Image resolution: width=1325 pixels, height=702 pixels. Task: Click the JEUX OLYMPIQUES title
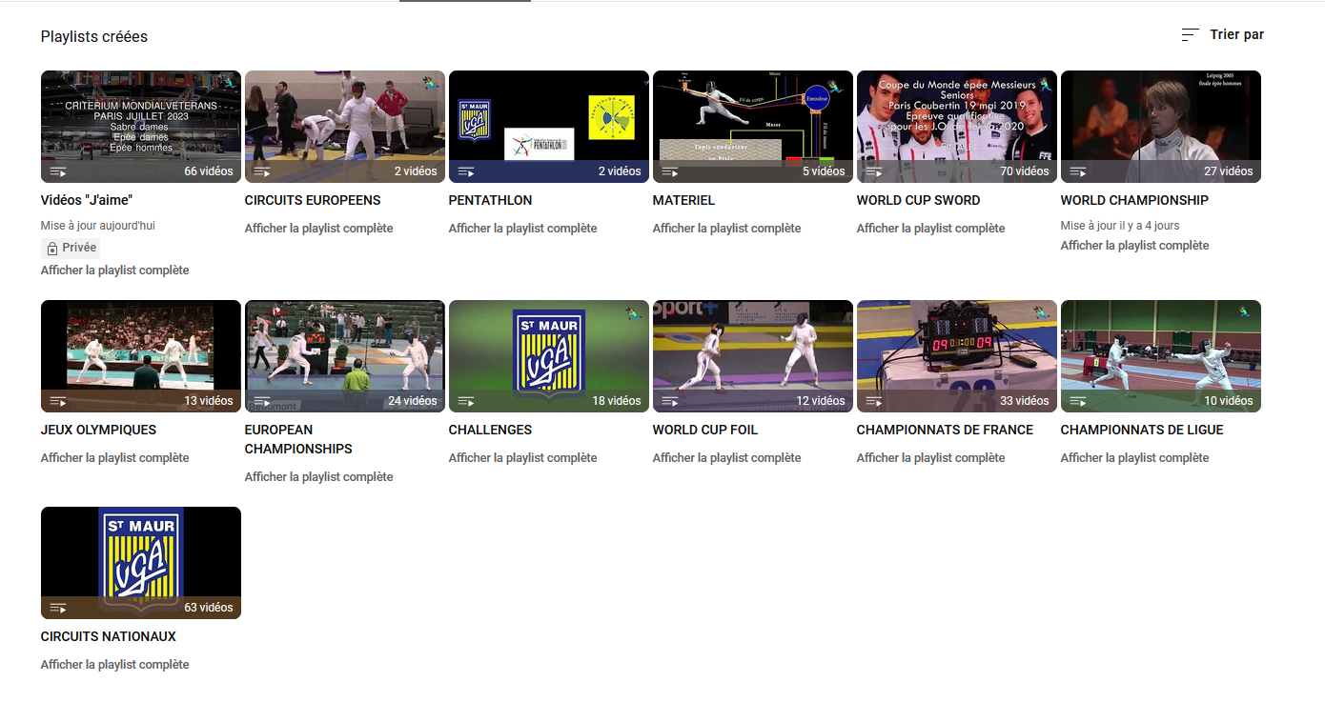click(x=99, y=430)
